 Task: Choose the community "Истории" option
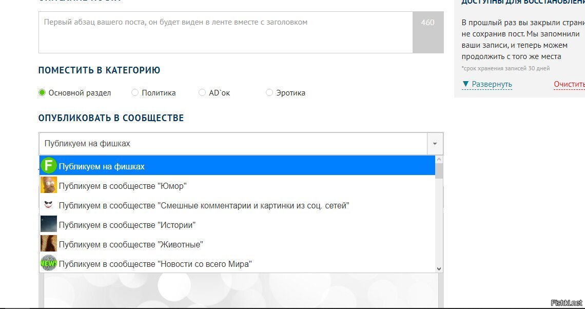point(237,224)
